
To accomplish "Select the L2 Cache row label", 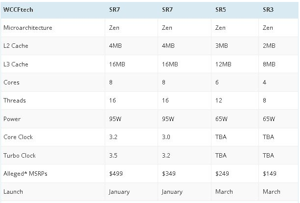I will 16,46.
